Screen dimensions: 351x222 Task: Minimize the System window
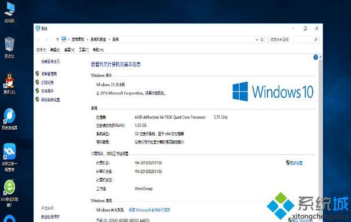coord(294,28)
